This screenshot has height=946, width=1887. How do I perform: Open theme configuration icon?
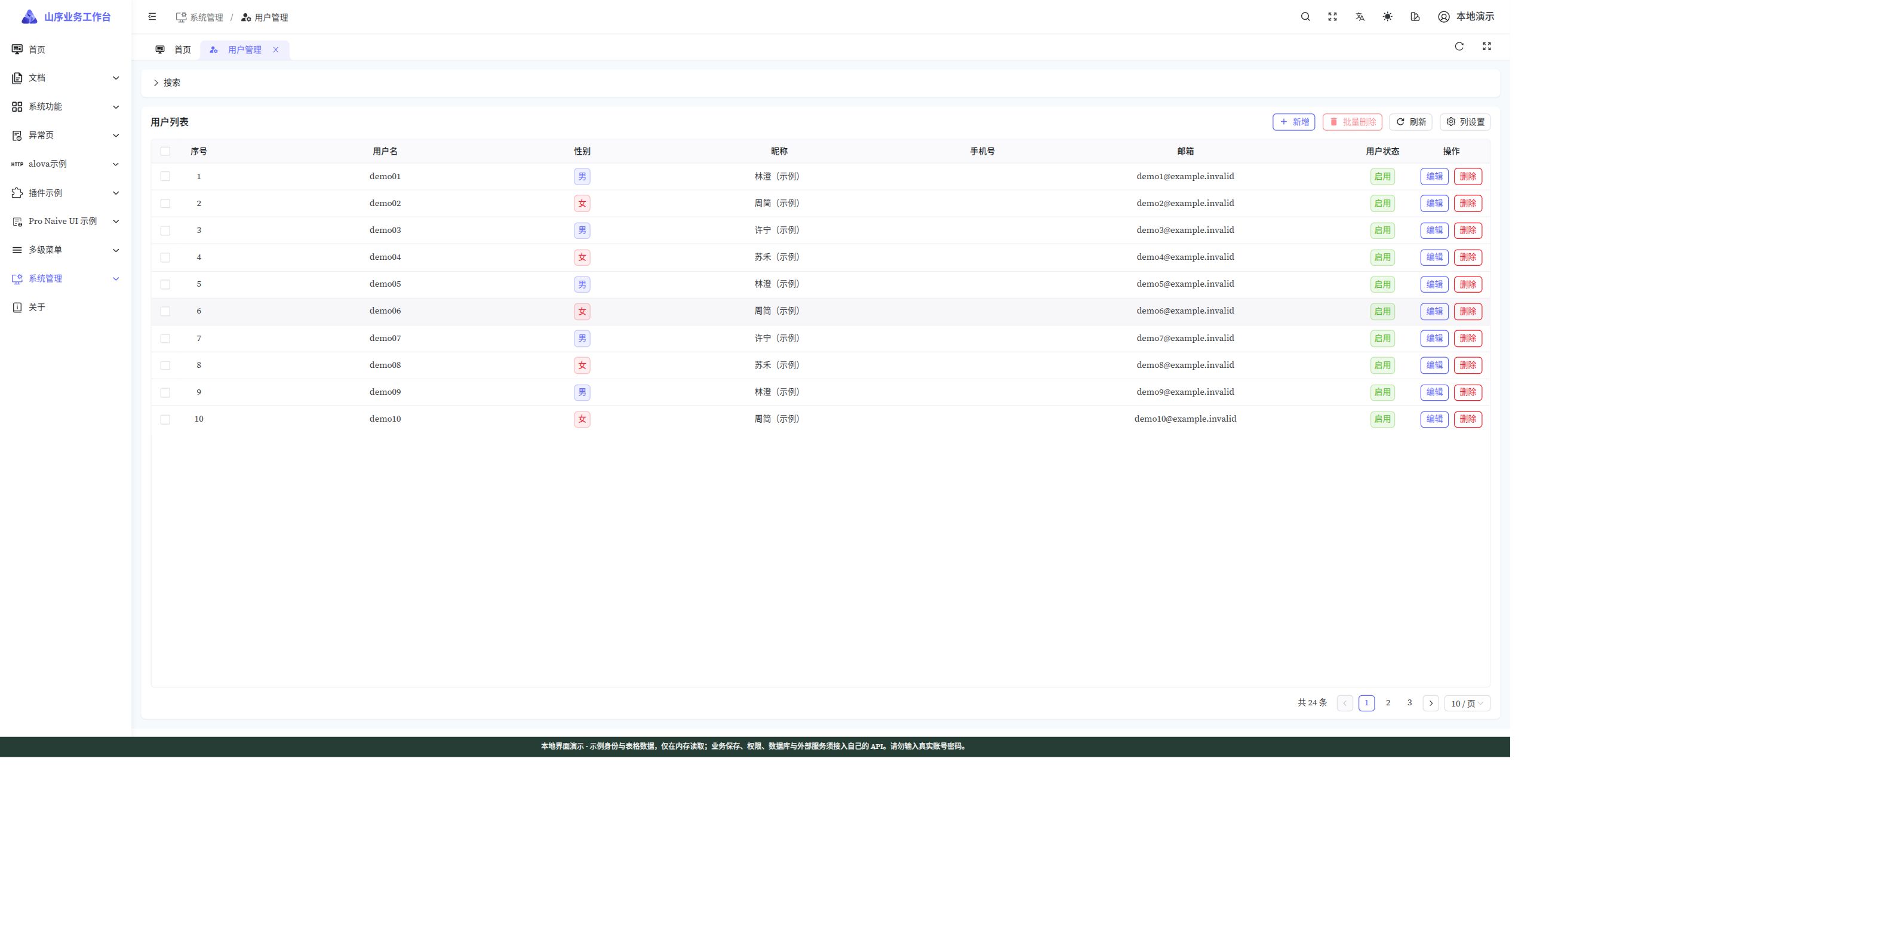coord(1415,17)
